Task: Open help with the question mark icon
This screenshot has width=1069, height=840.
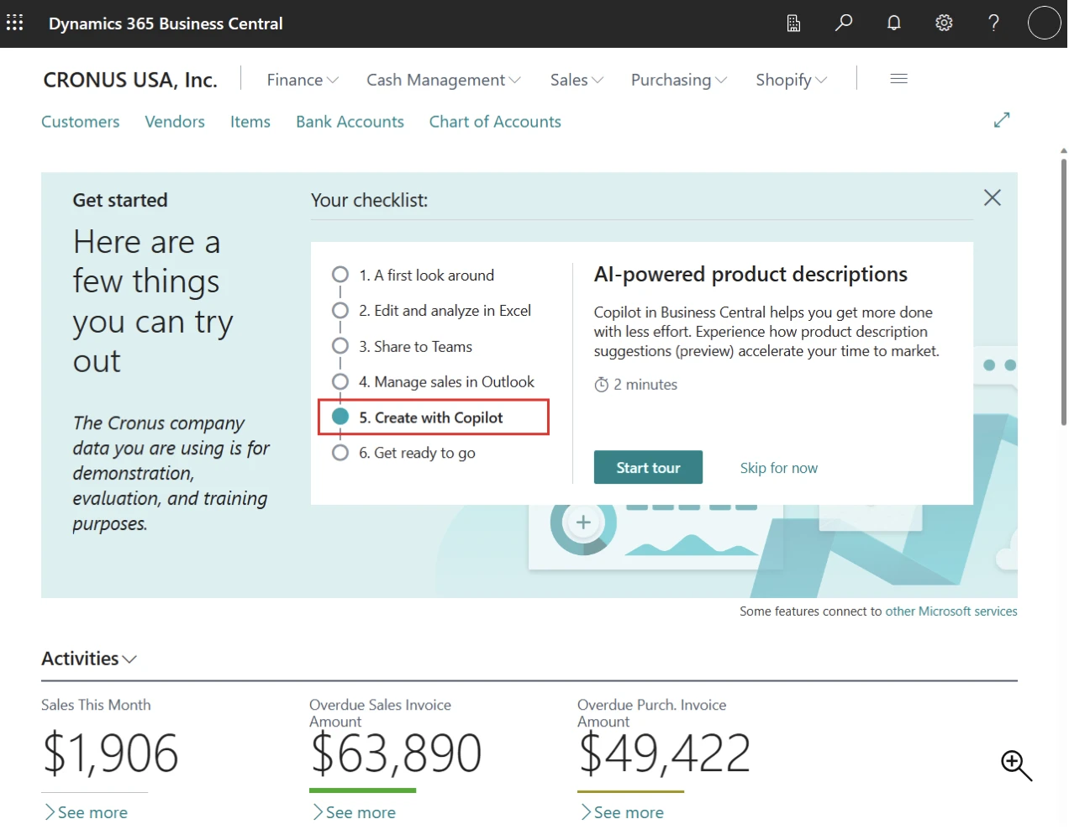Action: (x=994, y=23)
